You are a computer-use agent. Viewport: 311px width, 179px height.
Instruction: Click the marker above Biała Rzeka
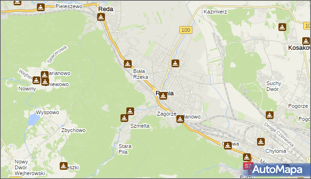128,64
